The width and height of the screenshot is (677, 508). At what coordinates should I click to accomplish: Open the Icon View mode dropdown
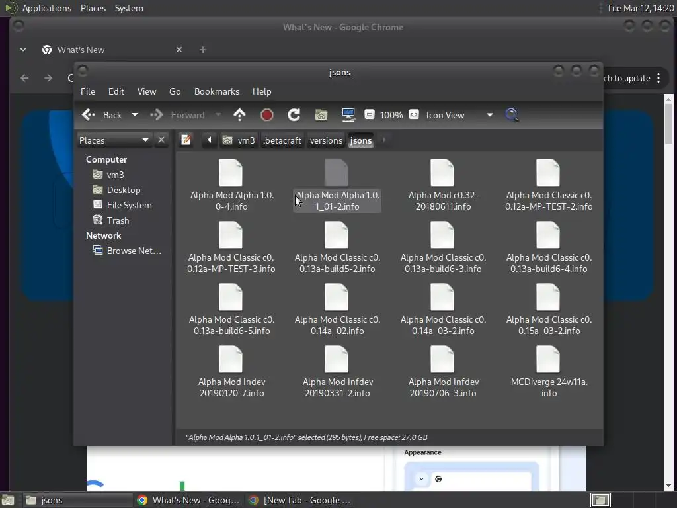point(459,115)
